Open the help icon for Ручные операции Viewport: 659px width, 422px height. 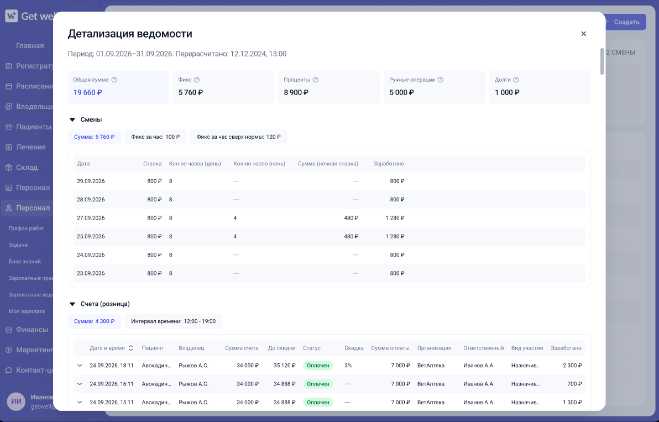(x=441, y=80)
